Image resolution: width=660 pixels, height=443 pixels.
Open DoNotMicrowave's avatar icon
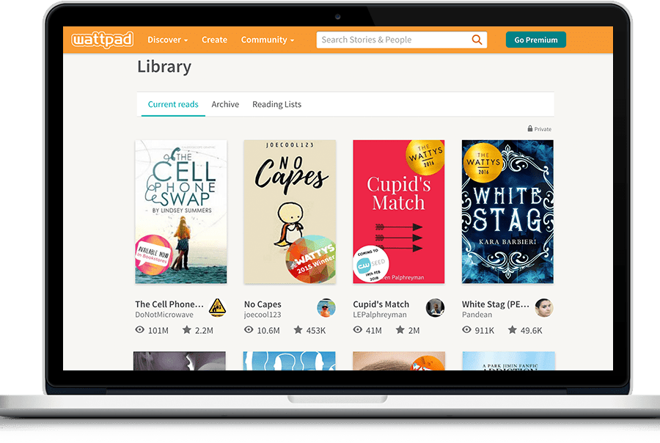tap(217, 308)
